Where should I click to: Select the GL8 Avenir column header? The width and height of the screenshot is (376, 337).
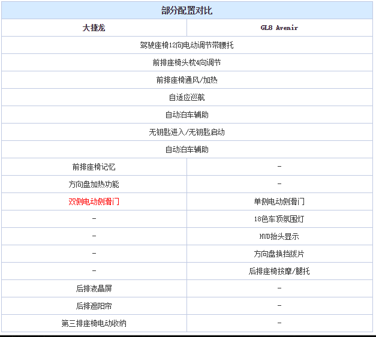[279, 28]
